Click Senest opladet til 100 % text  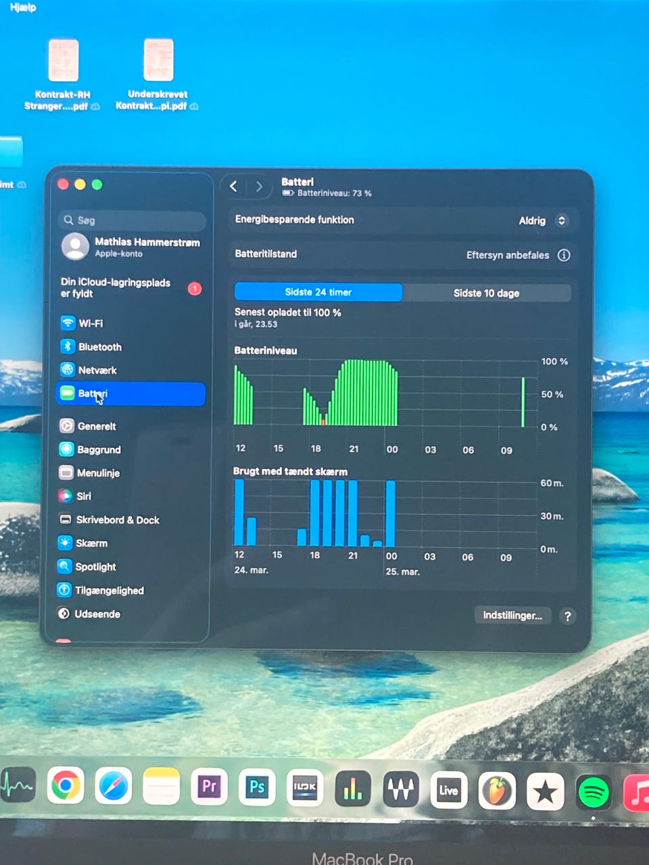click(288, 312)
